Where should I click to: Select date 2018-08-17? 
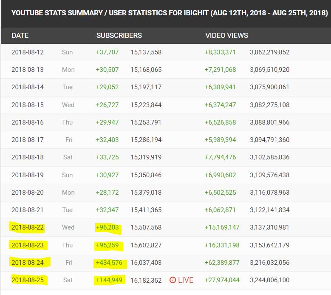(28, 140)
